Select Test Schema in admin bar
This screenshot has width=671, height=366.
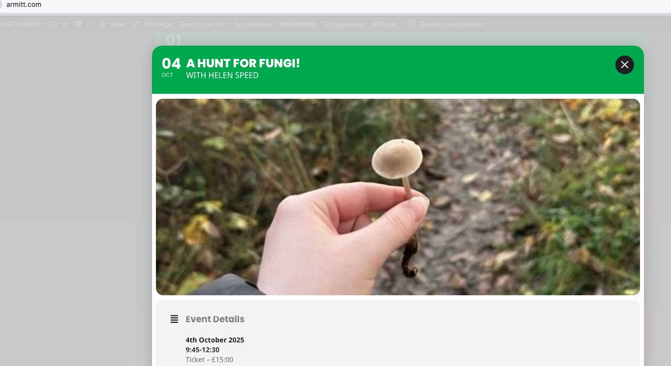pyautogui.click(x=253, y=24)
